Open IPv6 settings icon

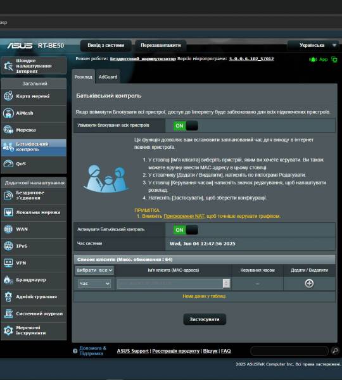pyautogui.click(x=8, y=246)
